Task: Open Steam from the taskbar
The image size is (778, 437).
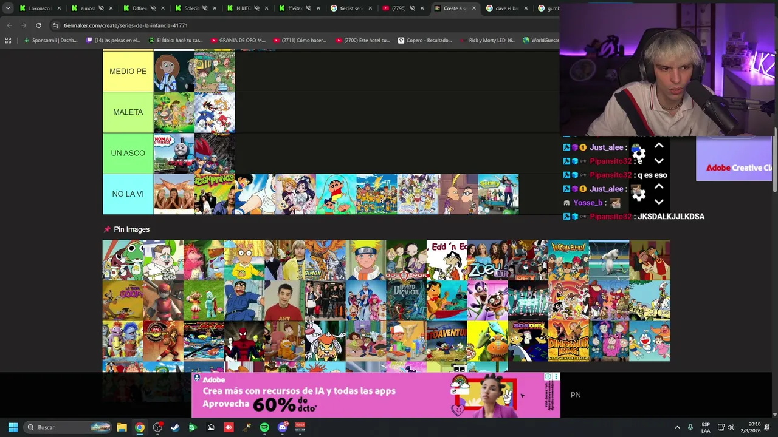Action: point(175,427)
